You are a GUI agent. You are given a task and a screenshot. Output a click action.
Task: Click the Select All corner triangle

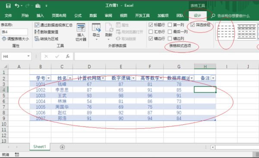6,66
